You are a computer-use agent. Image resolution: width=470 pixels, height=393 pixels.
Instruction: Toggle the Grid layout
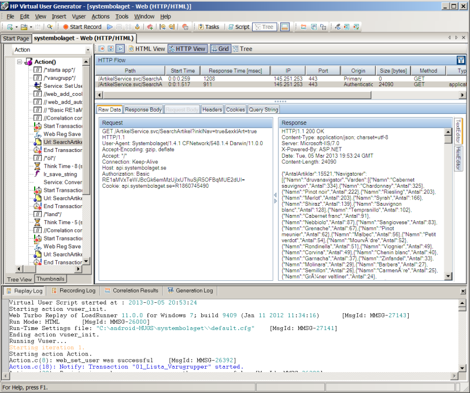pyautogui.click(x=220, y=49)
